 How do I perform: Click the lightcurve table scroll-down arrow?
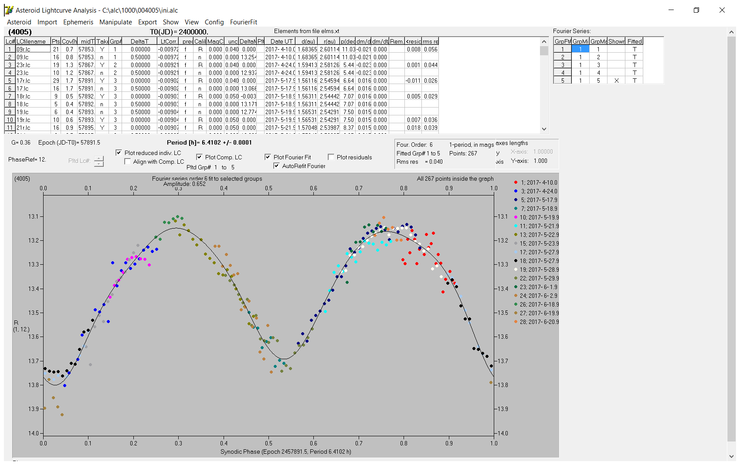point(544,129)
